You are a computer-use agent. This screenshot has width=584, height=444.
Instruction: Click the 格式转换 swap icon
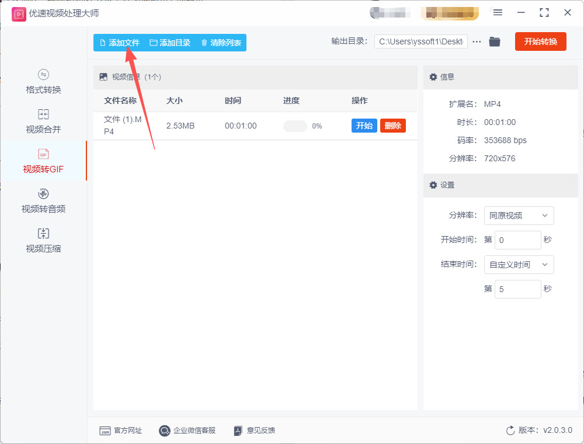[x=43, y=75]
